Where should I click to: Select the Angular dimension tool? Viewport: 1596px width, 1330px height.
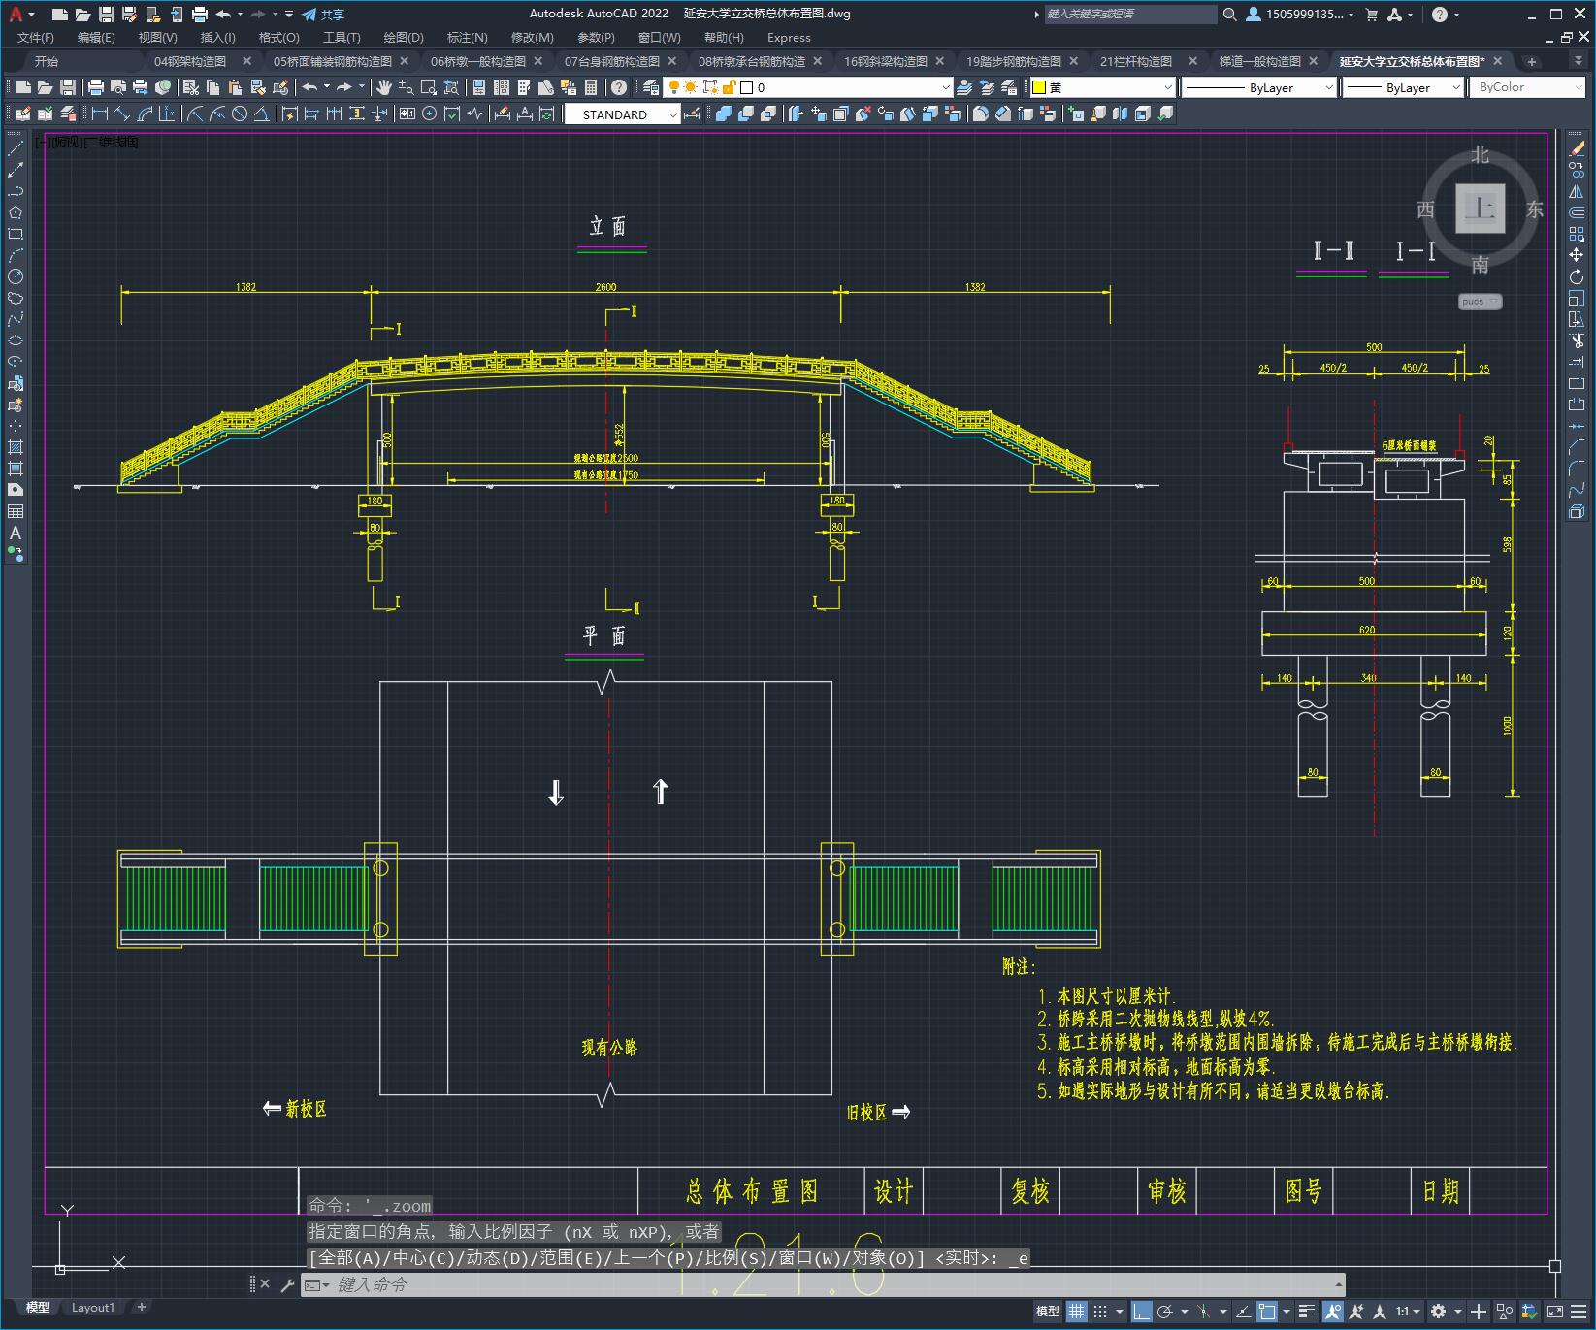coord(262,114)
